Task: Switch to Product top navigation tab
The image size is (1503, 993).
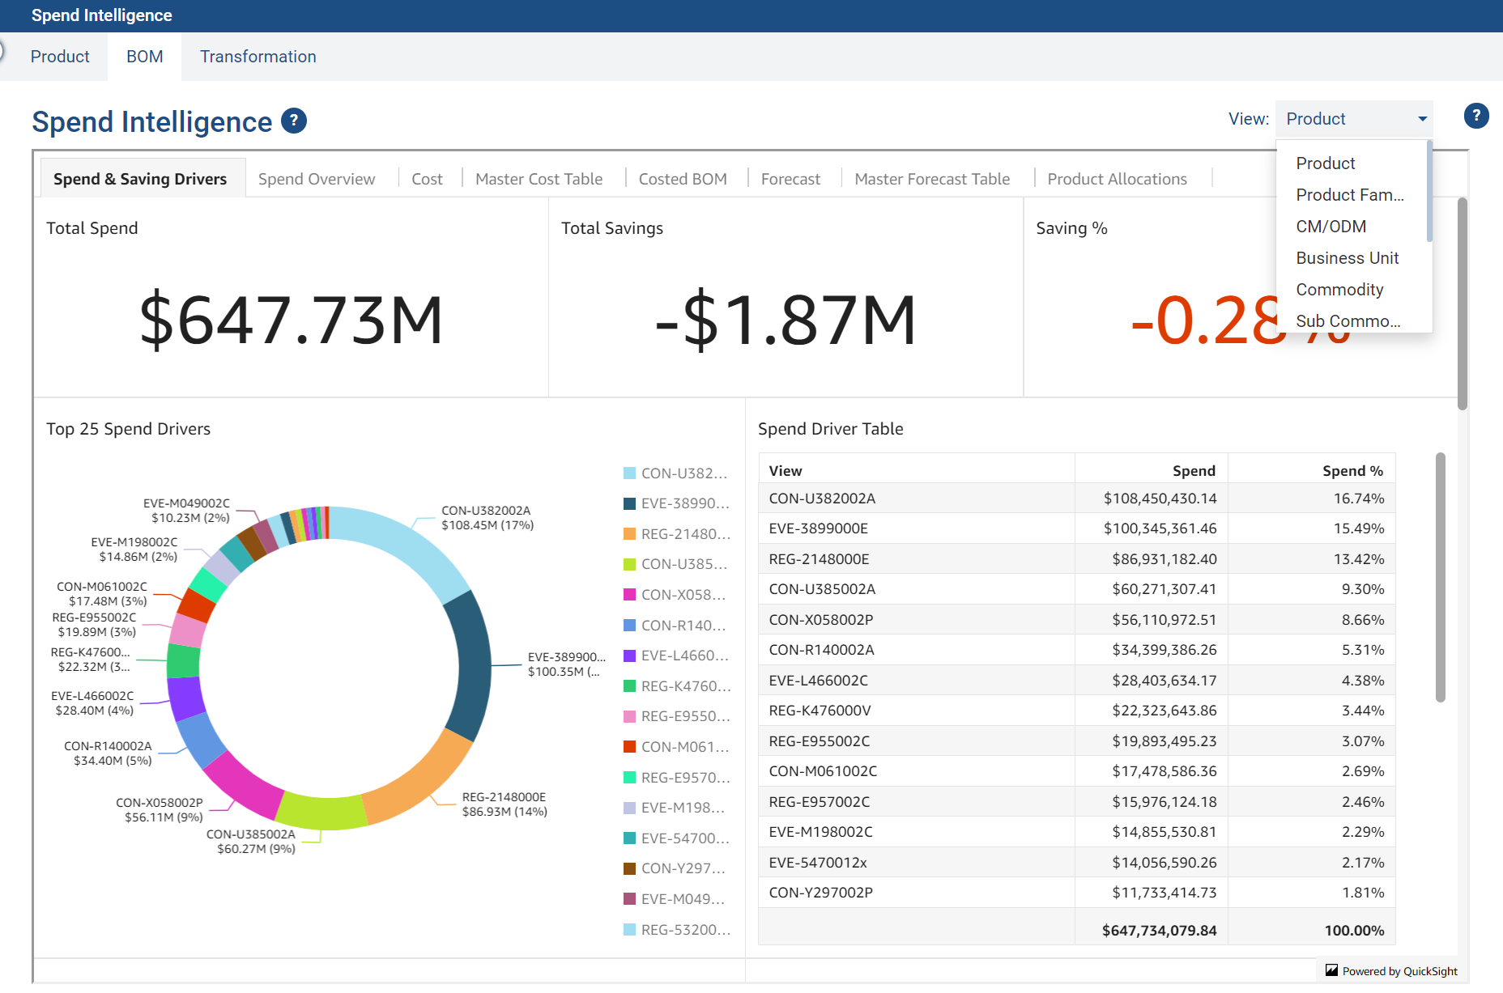Action: tap(60, 57)
